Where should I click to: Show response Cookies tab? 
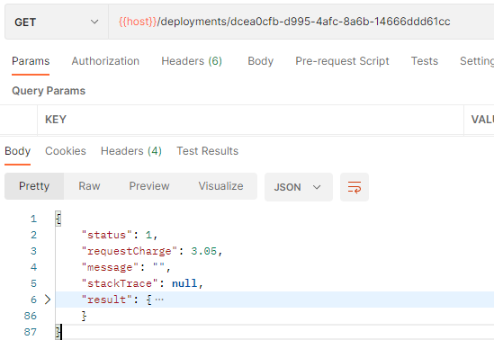tap(66, 151)
